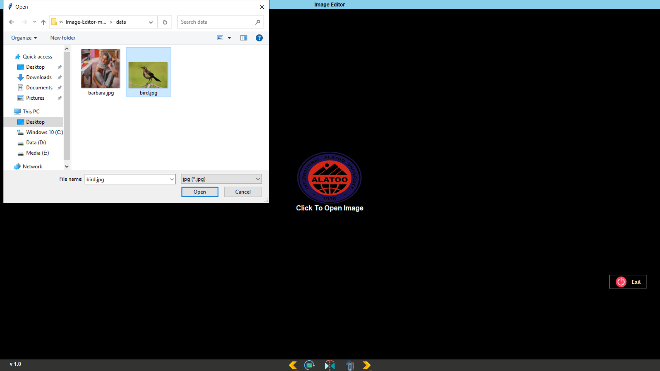Click the Cancel button
660x371 pixels.
point(243,192)
